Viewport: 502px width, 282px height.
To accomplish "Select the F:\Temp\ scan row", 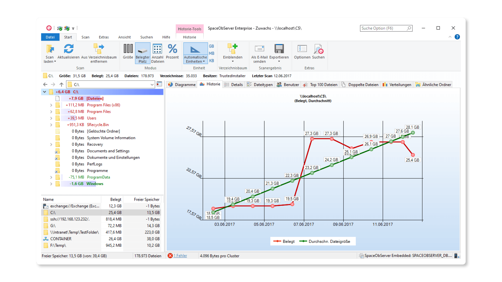I will [x=101, y=245].
